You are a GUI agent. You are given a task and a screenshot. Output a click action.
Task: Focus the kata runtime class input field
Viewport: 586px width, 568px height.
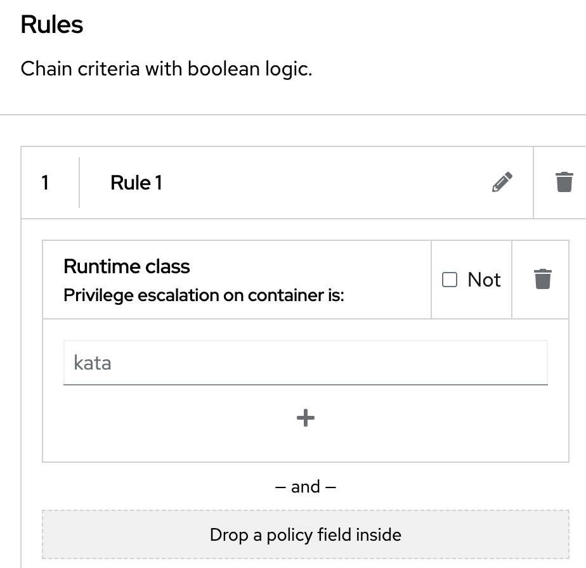(x=305, y=363)
